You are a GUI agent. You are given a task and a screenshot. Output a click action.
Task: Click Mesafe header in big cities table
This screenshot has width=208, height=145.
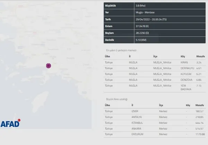click(200, 105)
